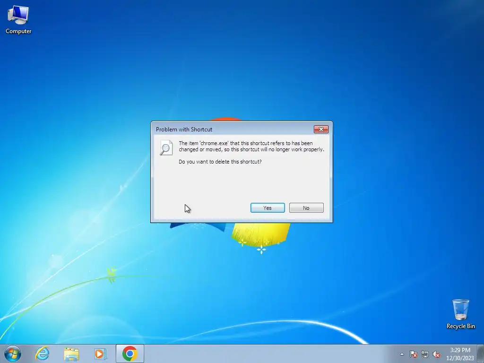Launch Internet Explorer from the taskbar
The image size is (484, 363).
coord(42,354)
